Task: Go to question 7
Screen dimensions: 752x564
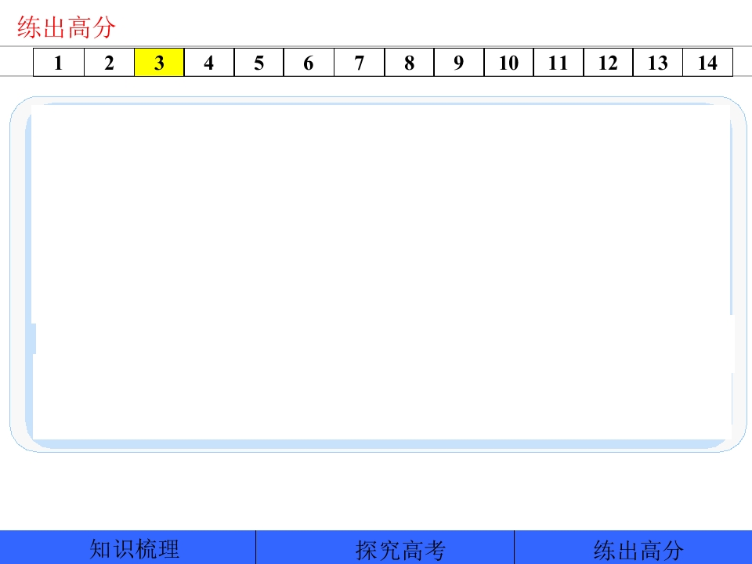Action: [x=360, y=63]
